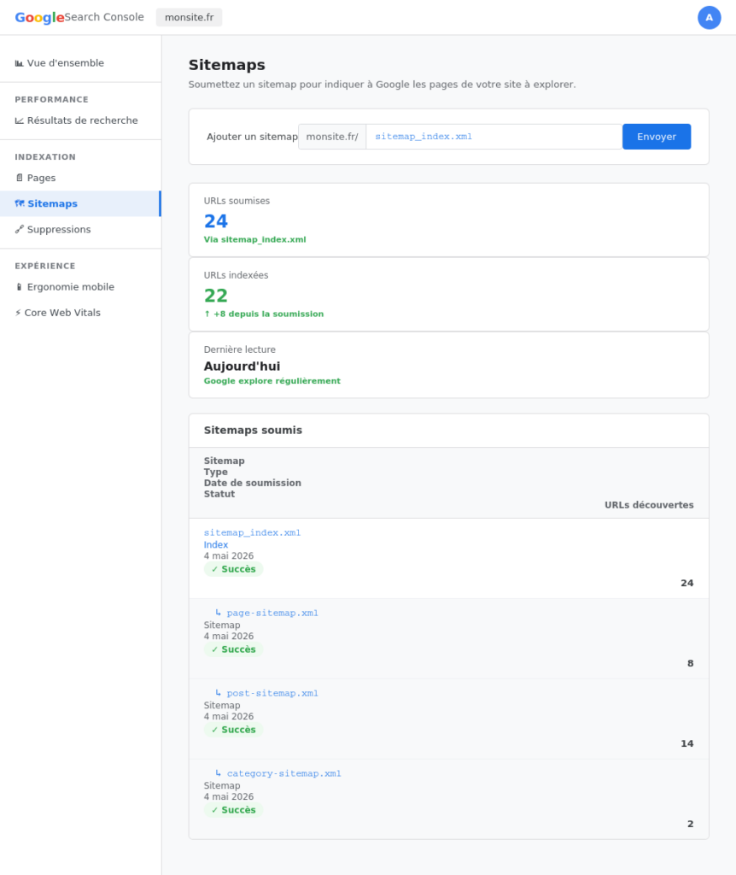Screen dimensions: 736x875
Task: Focus the sitemap URL input field
Action: (x=494, y=137)
